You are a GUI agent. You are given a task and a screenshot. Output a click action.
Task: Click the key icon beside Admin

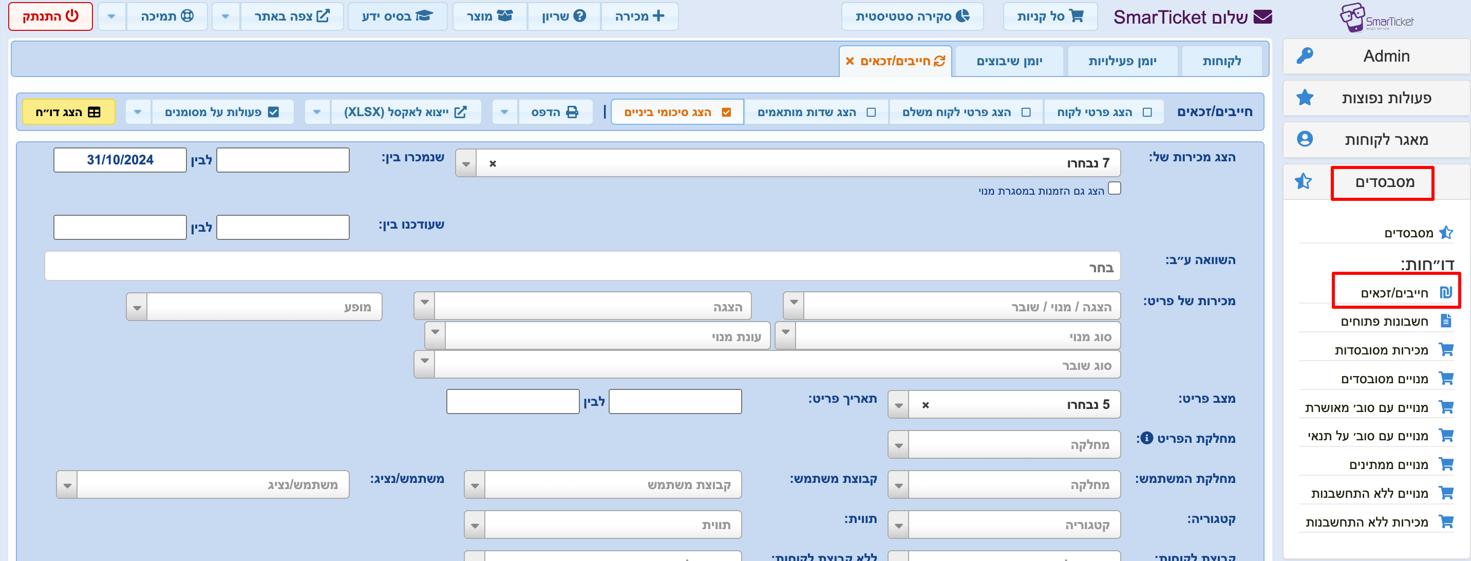click(x=1305, y=56)
